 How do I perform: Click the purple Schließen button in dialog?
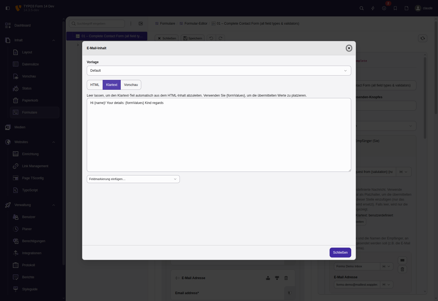click(340, 253)
